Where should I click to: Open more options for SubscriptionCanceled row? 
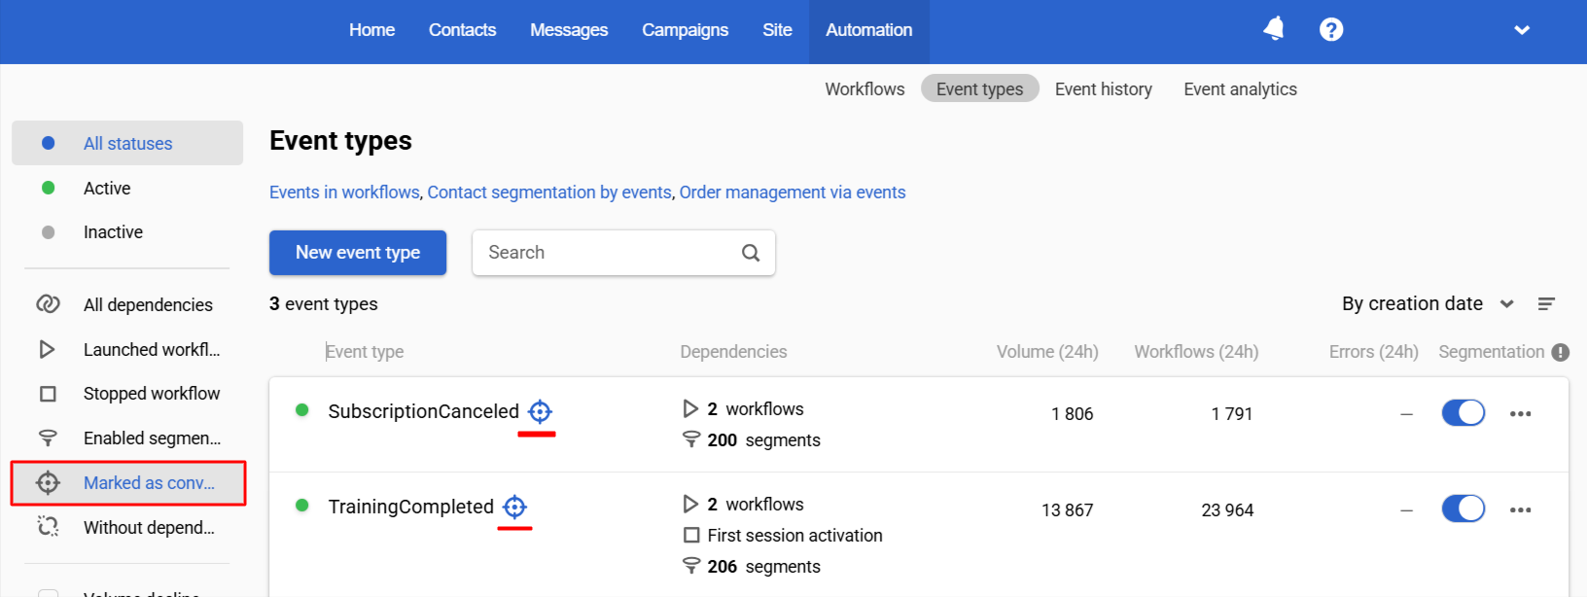(x=1521, y=414)
